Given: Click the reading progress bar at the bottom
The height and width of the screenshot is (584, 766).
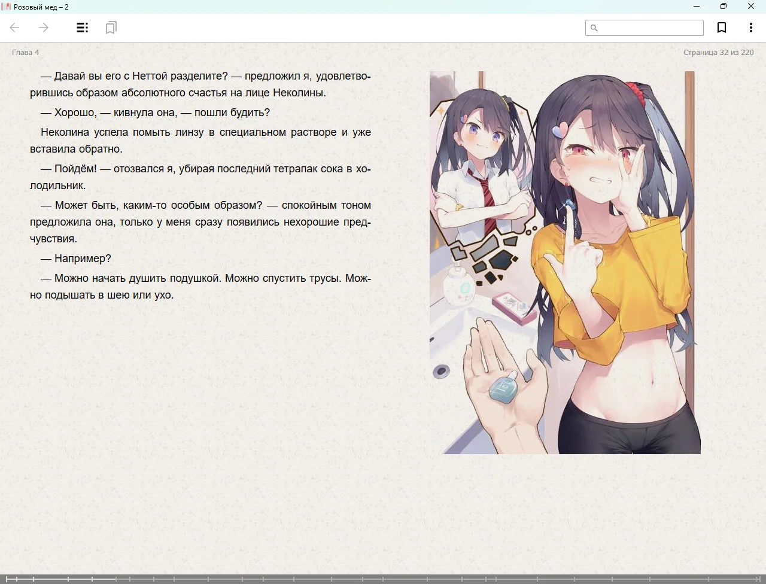Looking at the screenshot, I should click(x=383, y=579).
